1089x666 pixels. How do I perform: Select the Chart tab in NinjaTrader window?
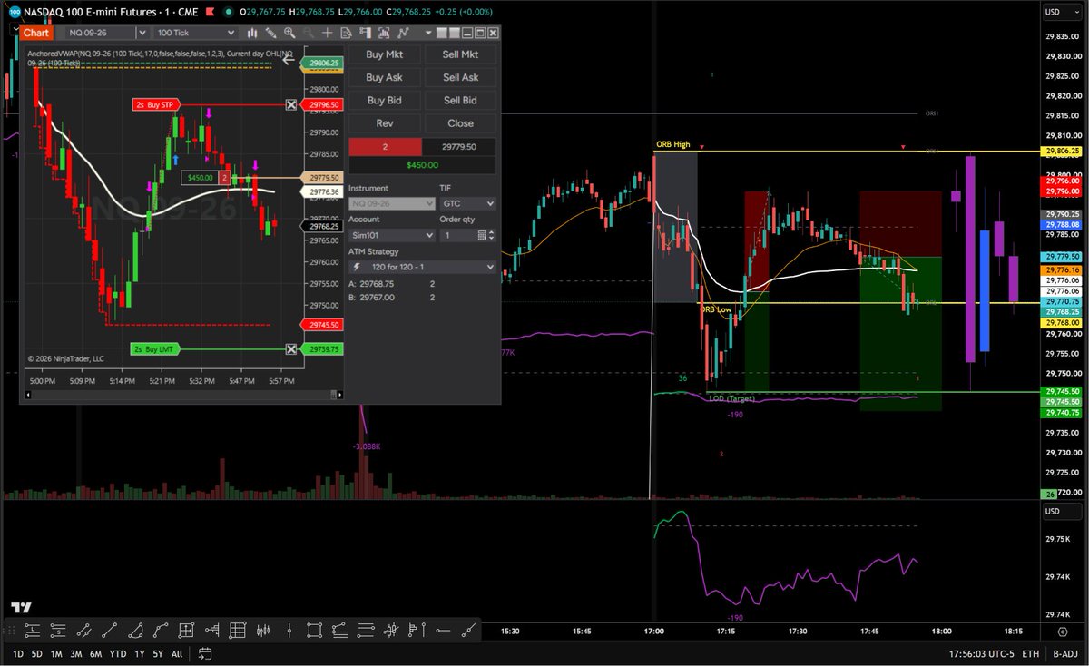(x=36, y=33)
